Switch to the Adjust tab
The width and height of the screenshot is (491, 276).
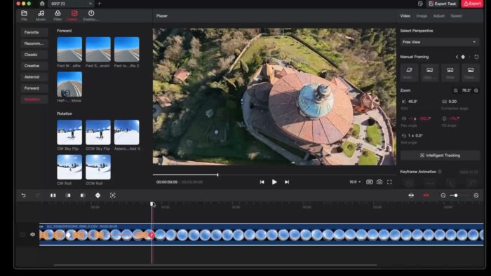(438, 15)
